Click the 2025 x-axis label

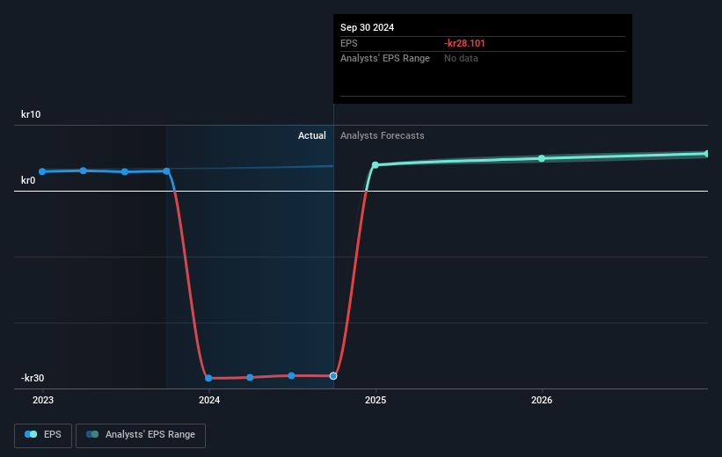(x=376, y=400)
